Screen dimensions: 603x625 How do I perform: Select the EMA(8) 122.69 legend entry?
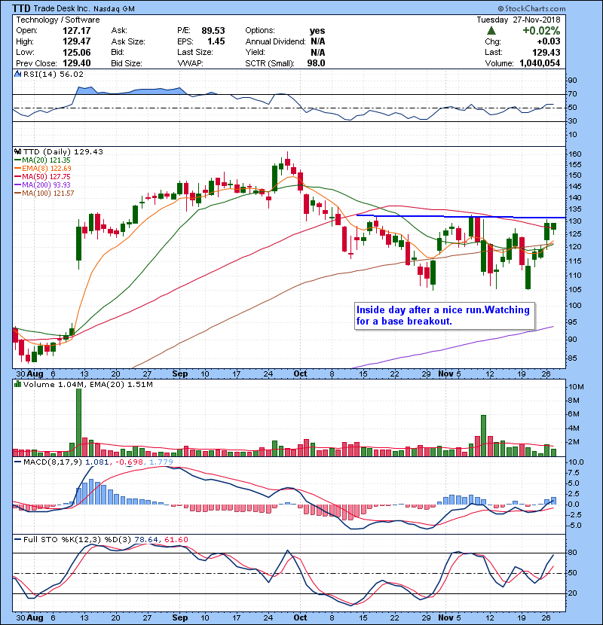43,168
